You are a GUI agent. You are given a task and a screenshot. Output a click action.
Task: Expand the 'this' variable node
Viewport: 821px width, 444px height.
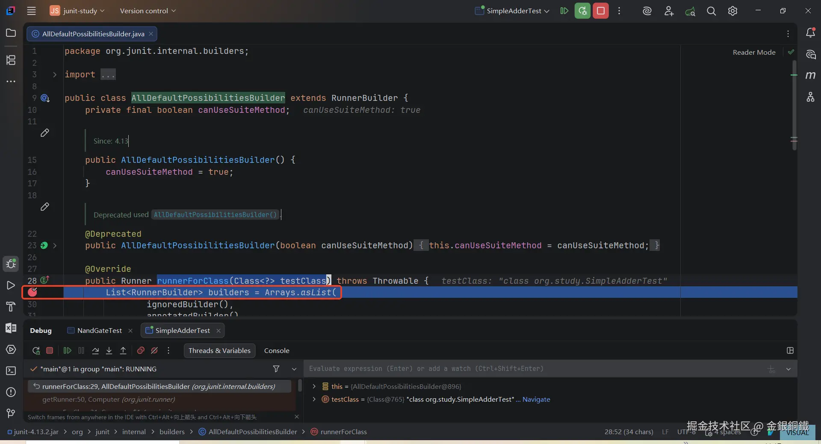click(x=314, y=386)
